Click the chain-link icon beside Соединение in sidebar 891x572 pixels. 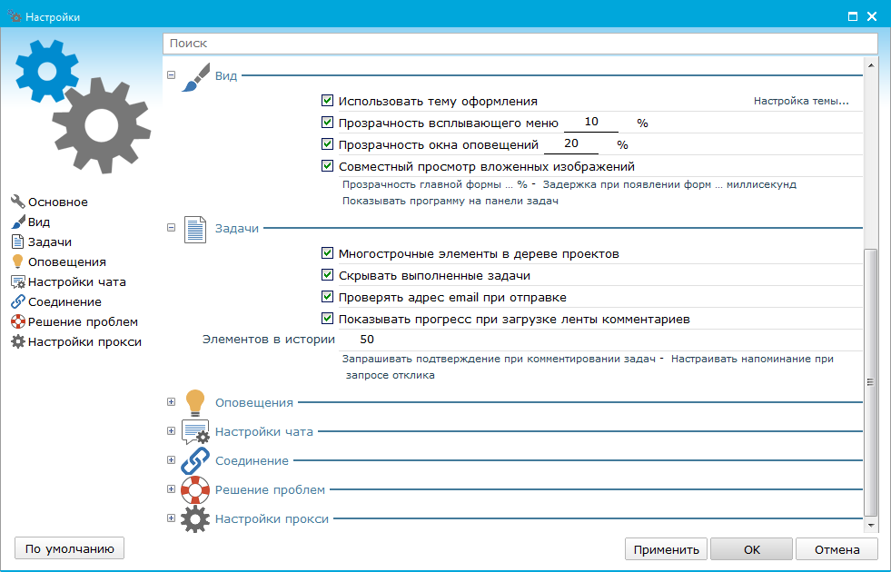click(17, 301)
